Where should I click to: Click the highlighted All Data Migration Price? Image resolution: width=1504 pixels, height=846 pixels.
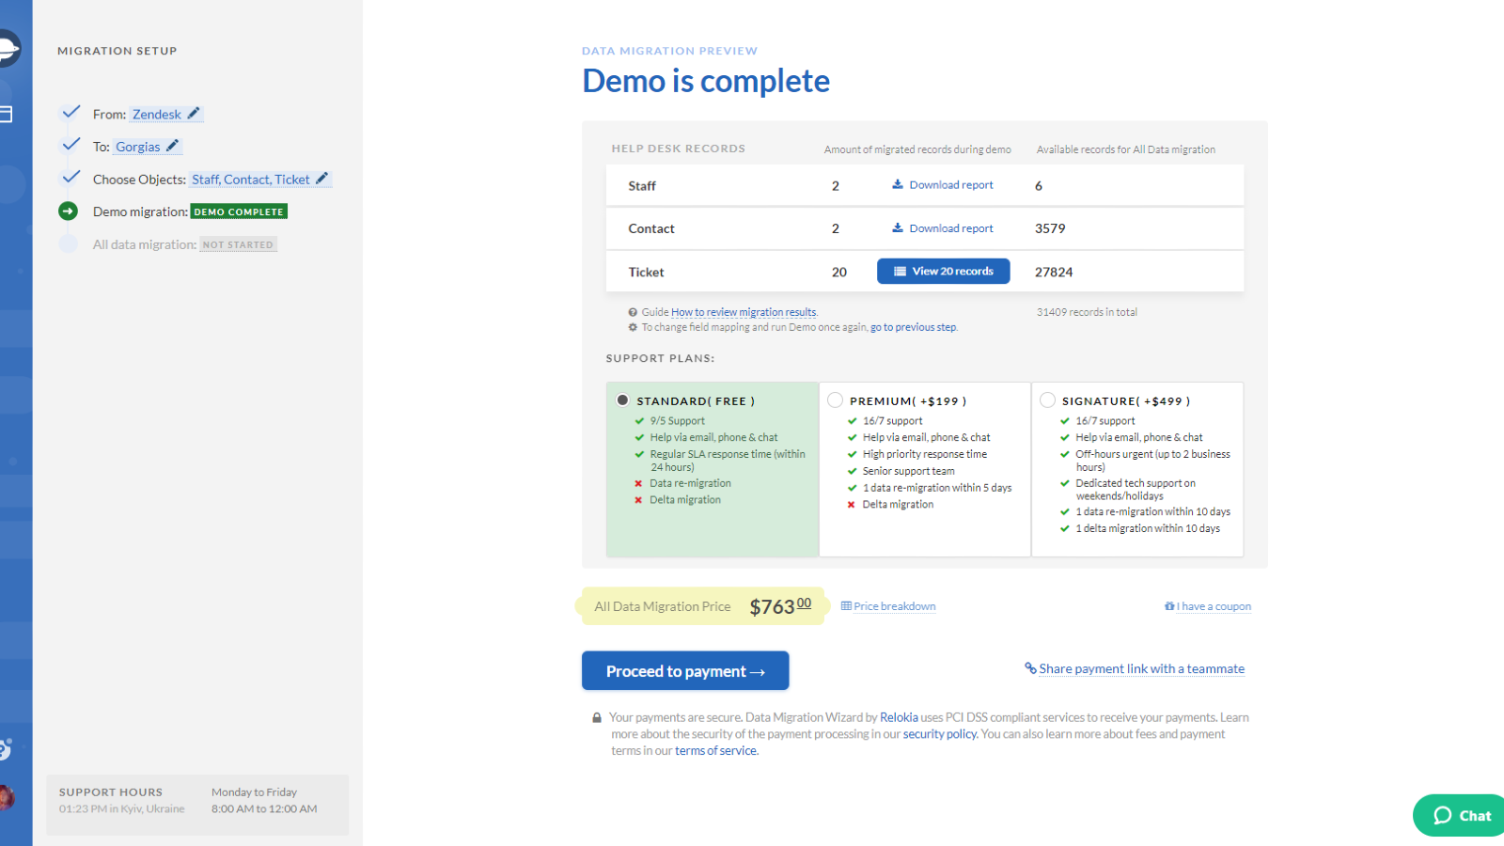pyautogui.click(x=700, y=605)
